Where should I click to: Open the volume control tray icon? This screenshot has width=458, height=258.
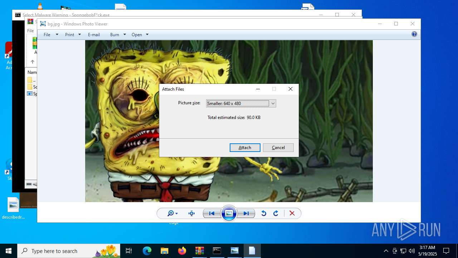tap(411, 251)
